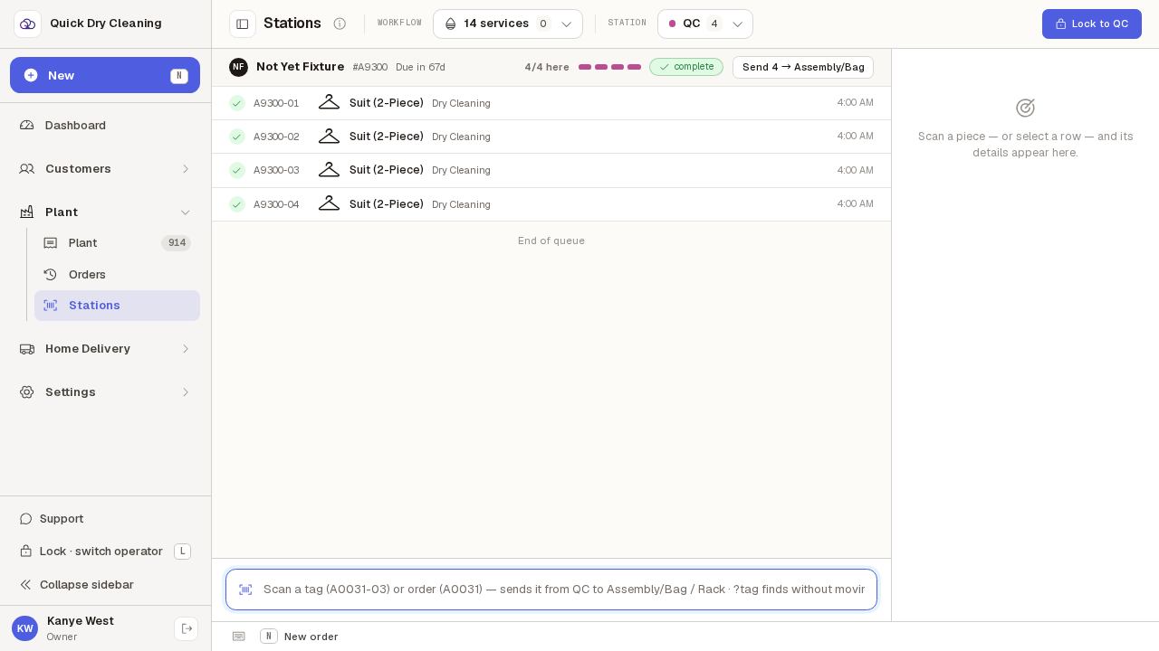This screenshot has height=651, width=1159.
Task: Click the KW user avatar
Action: (24, 628)
